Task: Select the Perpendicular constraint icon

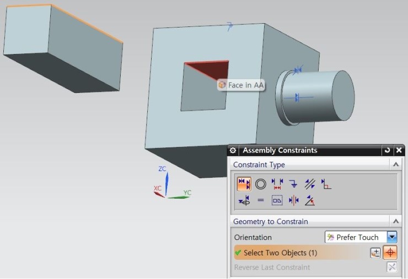Action: click(326, 184)
